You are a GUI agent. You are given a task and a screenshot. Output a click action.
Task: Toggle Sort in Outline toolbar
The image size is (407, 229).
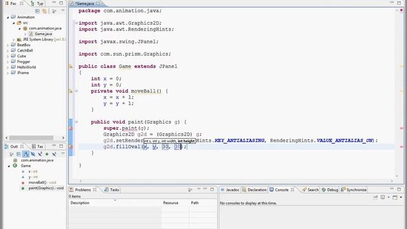click(x=25, y=154)
